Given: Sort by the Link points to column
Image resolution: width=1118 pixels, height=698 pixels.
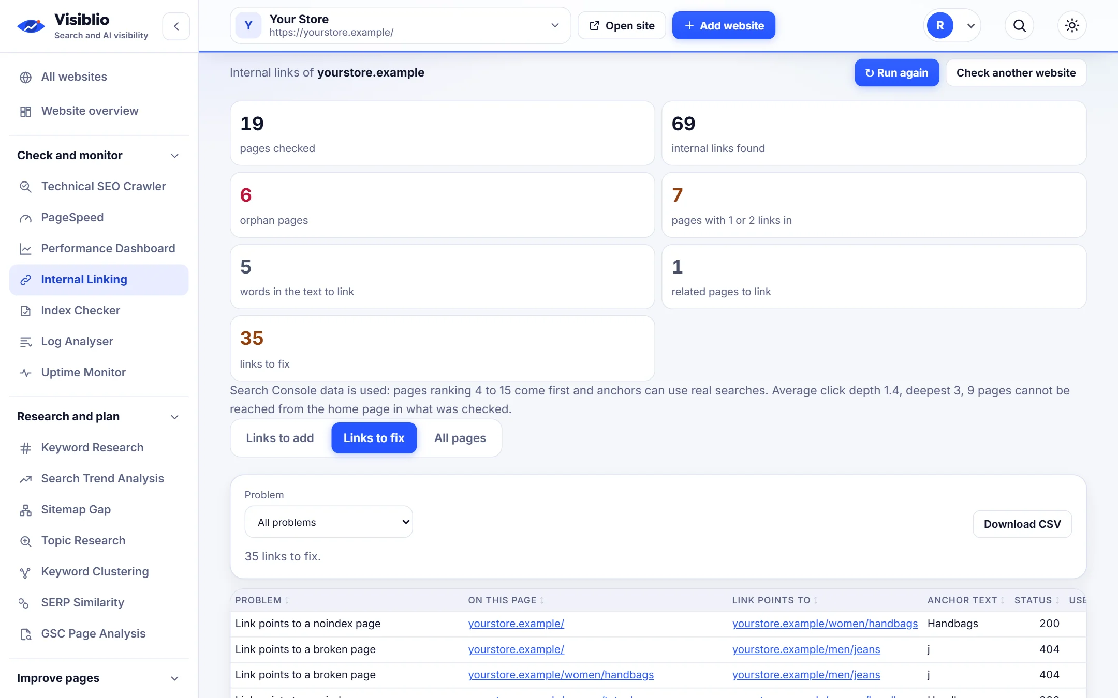Looking at the screenshot, I should (x=775, y=600).
